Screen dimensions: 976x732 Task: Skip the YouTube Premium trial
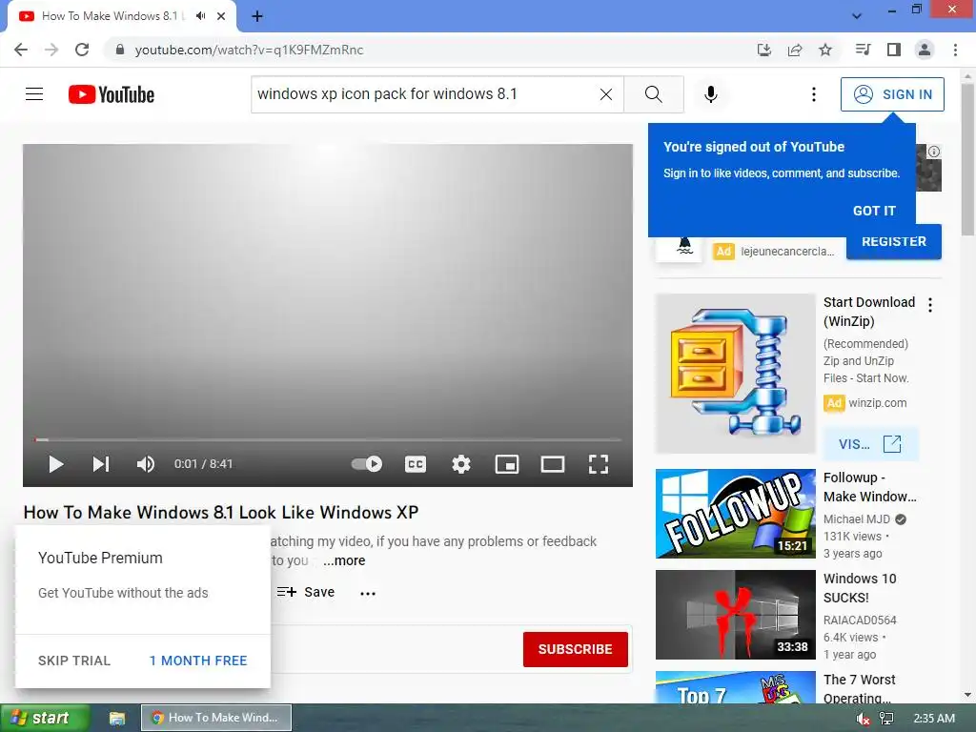[74, 661]
